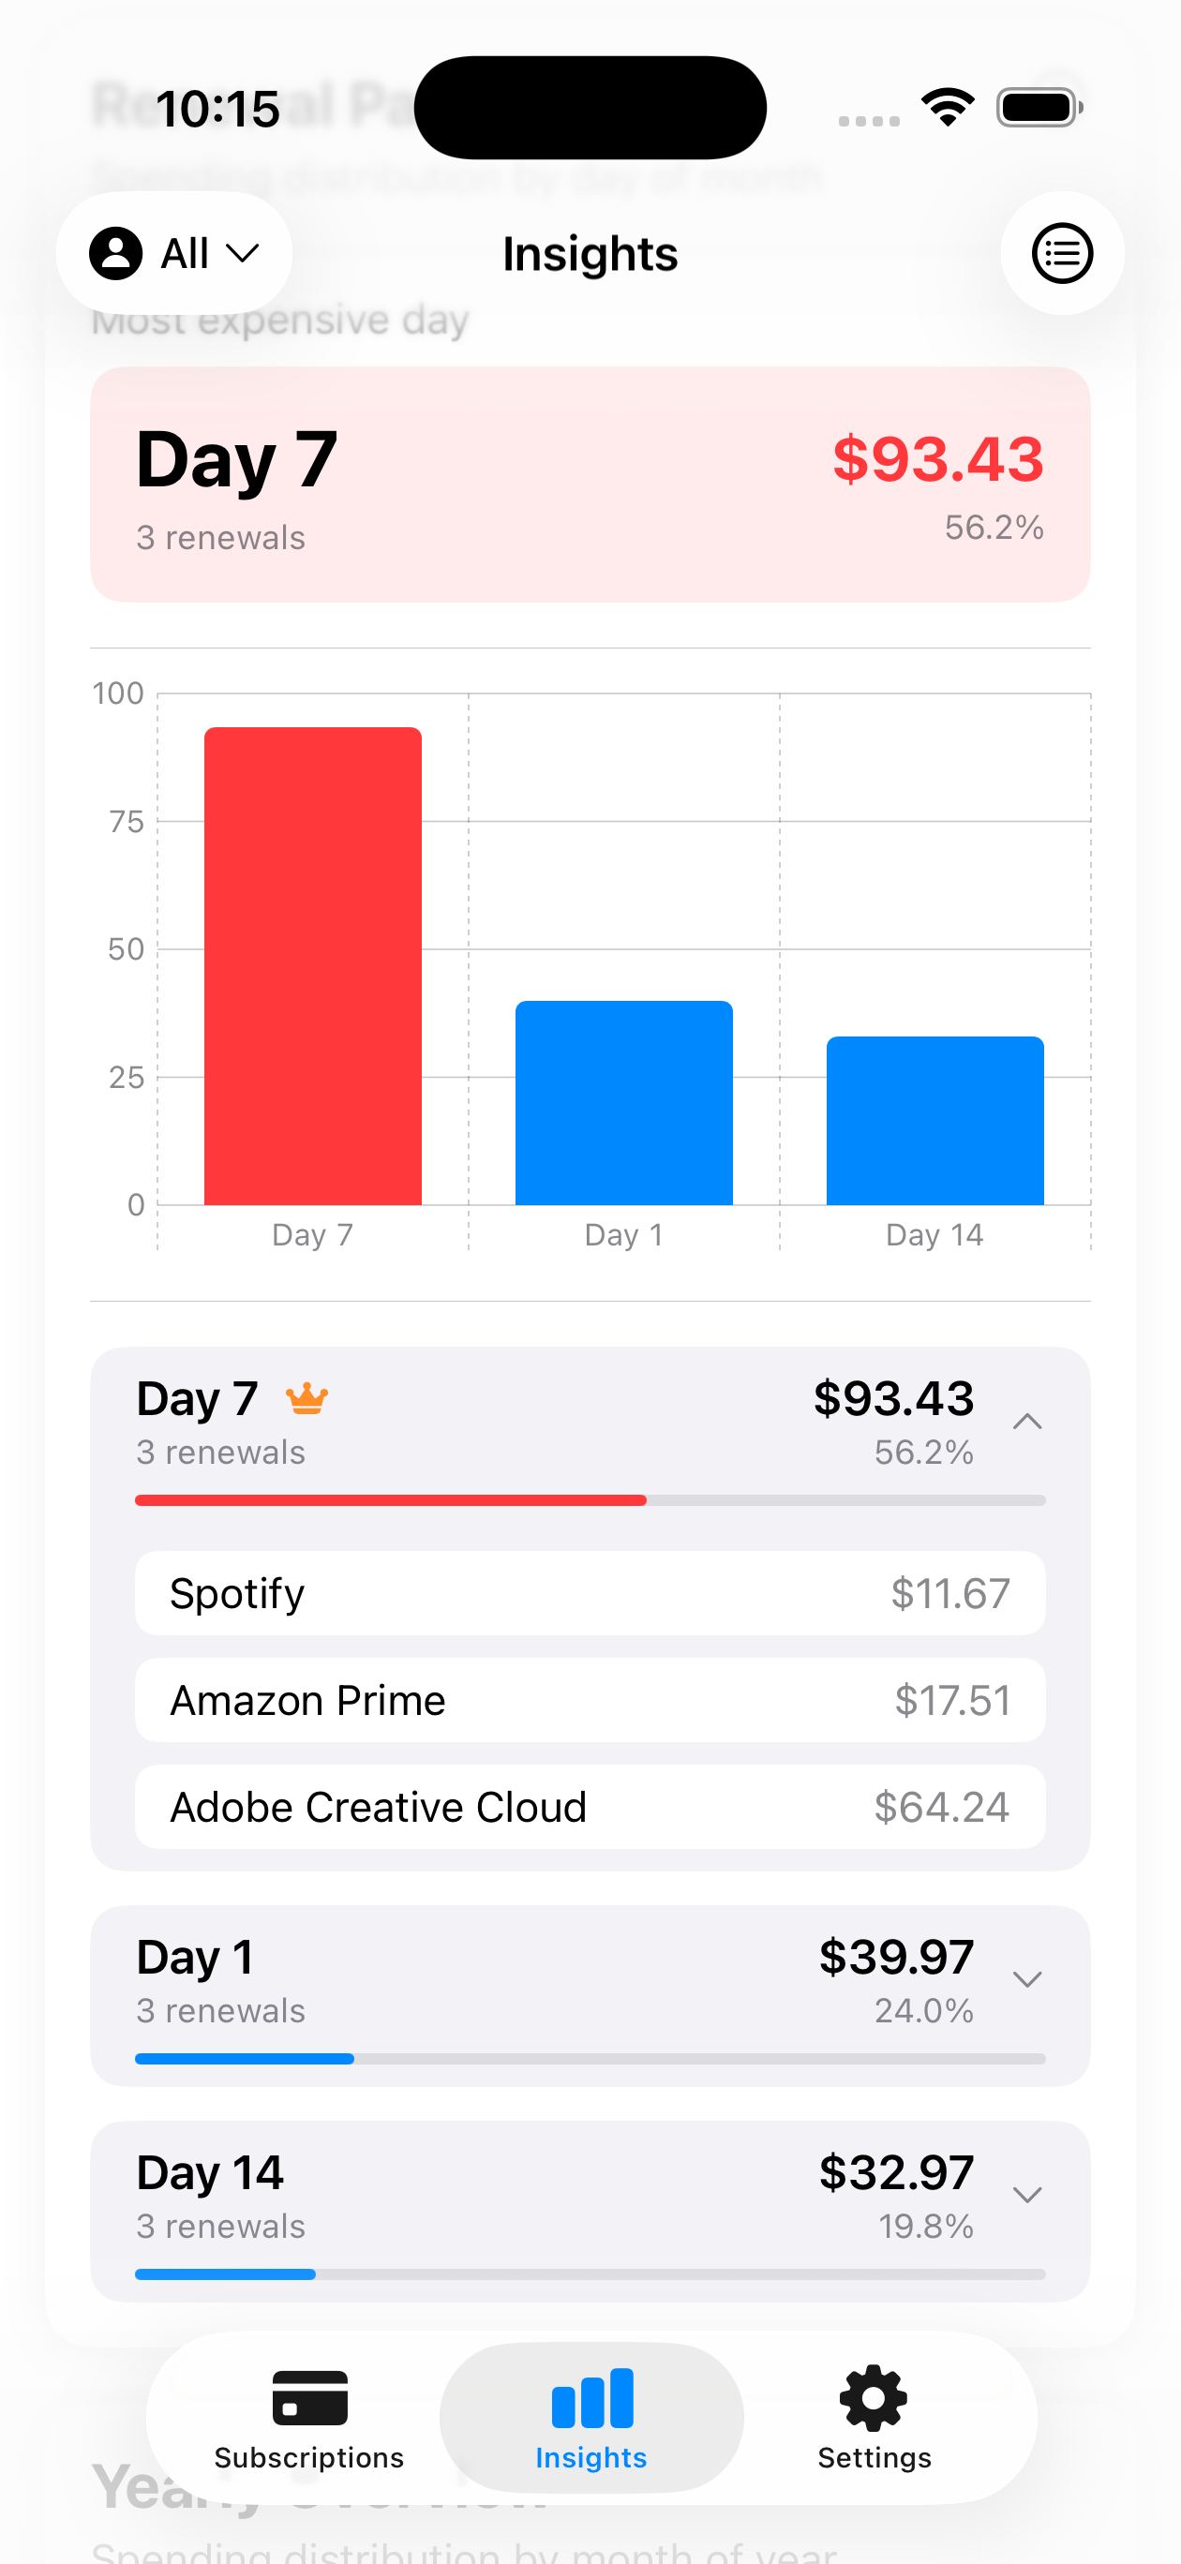Open the Adobe Creative Cloud row
This screenshot has height=2564, width=1181.
590,1807
